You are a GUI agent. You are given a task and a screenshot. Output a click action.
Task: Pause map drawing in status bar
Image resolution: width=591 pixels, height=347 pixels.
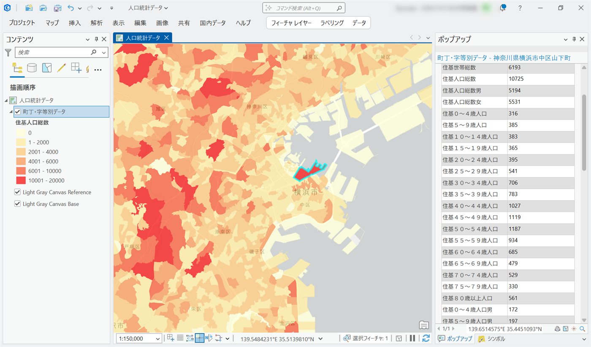tap(412, 338)
